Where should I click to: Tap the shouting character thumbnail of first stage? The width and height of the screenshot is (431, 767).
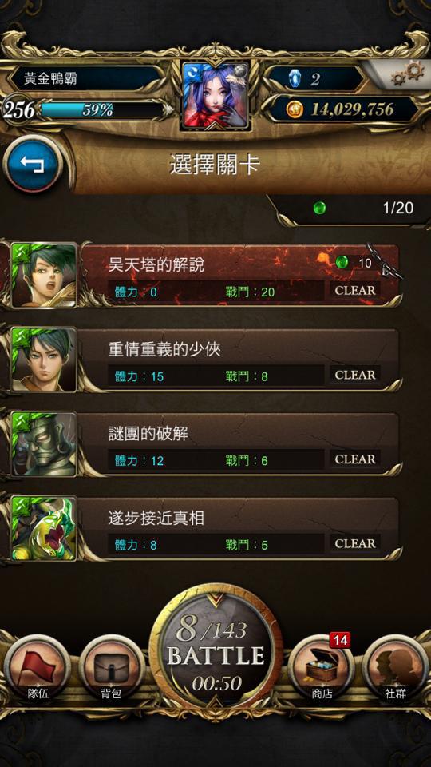[44, 276]
